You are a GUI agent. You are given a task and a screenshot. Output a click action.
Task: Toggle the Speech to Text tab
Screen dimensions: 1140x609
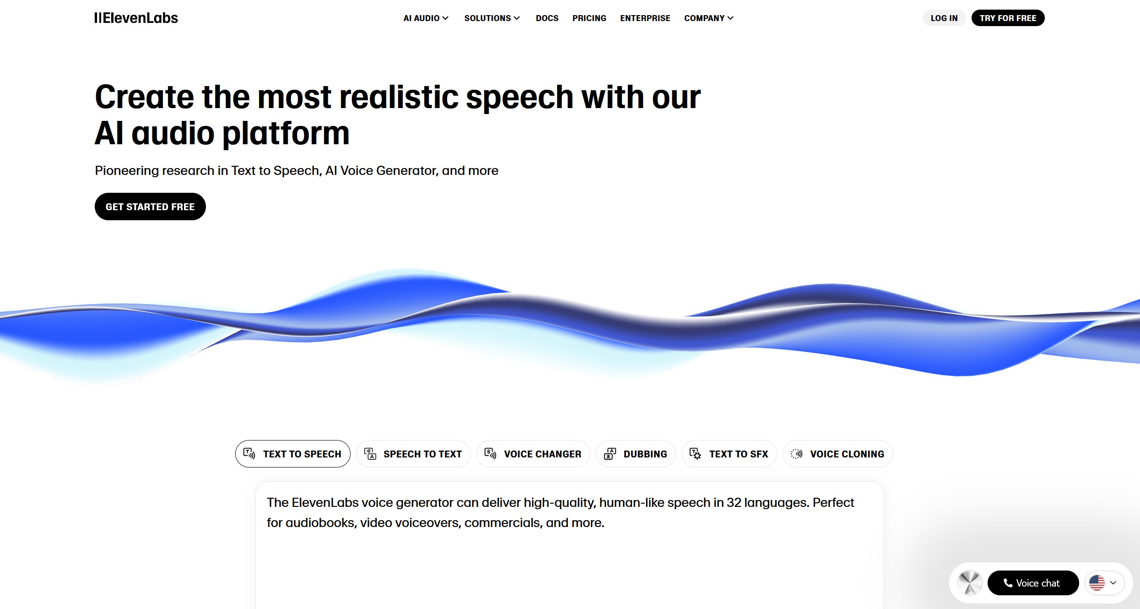pyautogui.click(x=412, y=453)
